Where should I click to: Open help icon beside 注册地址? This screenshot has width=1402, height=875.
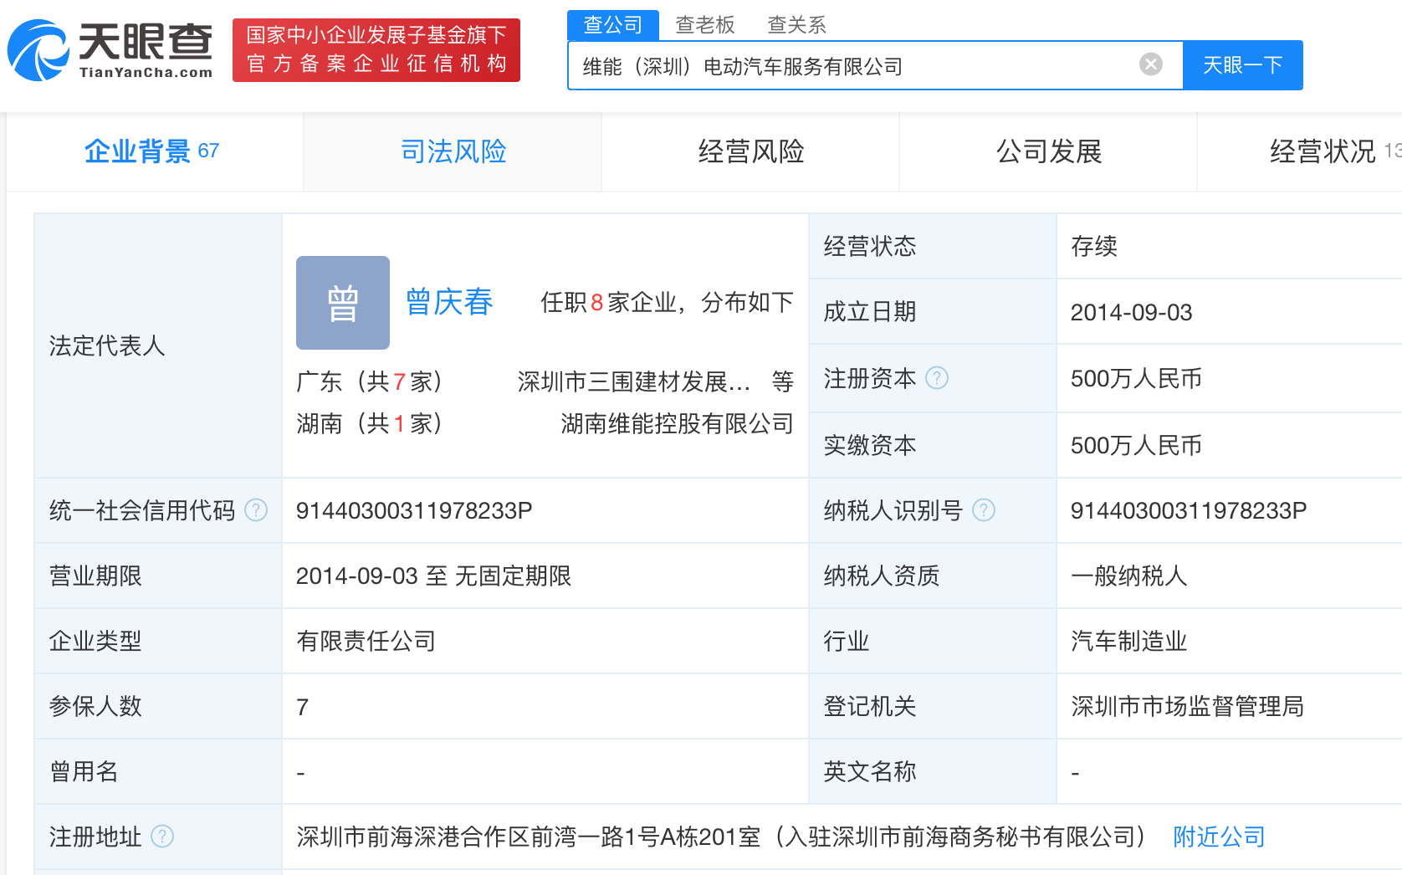(162, 837)
